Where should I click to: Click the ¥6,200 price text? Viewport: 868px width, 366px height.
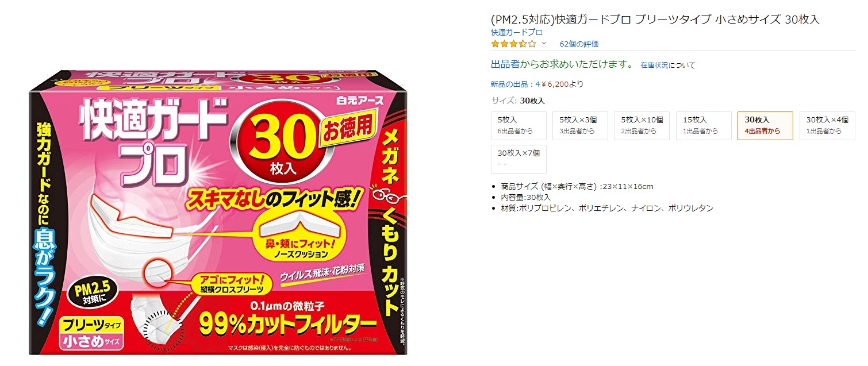pos(555,84)
